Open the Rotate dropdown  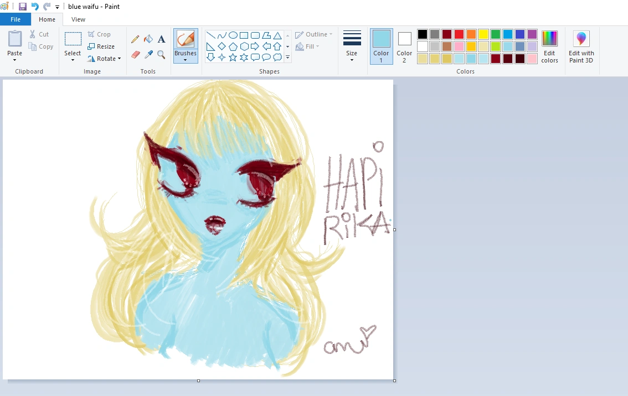tap(105, 58)
